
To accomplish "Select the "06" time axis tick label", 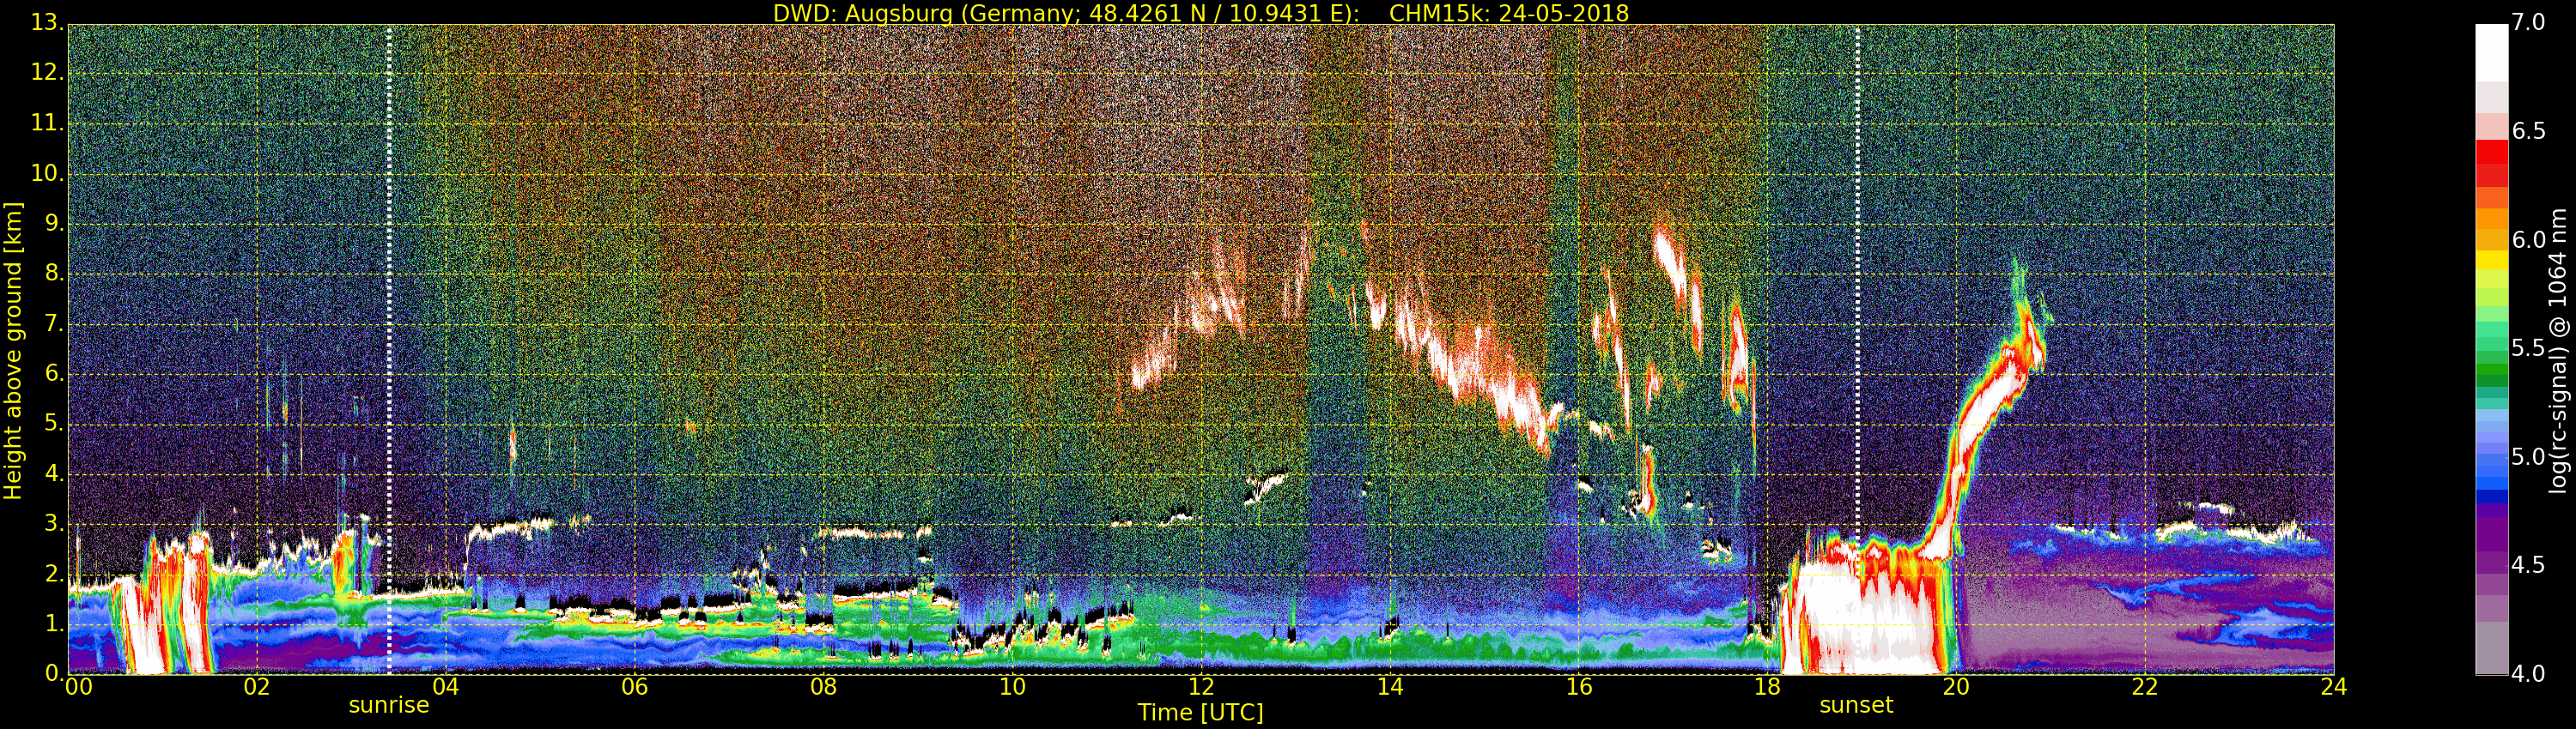I will click(635, 687).
